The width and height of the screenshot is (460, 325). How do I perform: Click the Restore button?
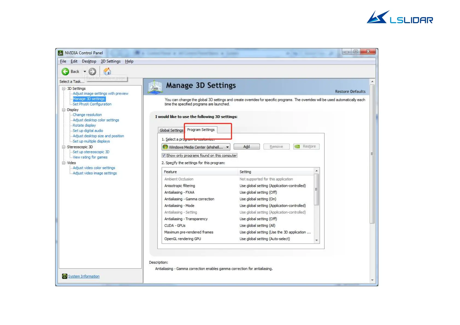(x=306, y=147)
